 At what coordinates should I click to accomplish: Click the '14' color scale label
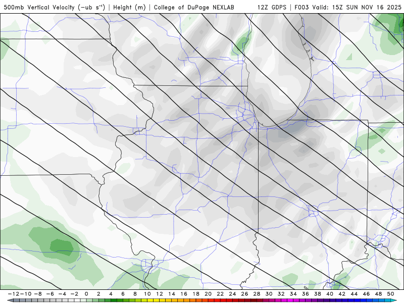pos(172,294)
